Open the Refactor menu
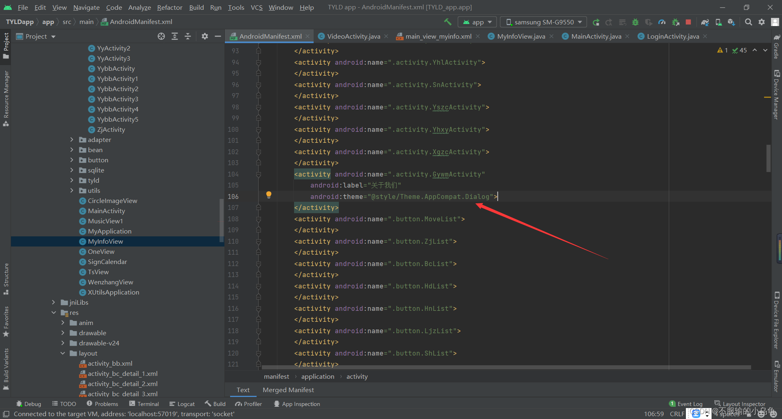This screenshot has width=782, height=419. [x=169, y=7]
